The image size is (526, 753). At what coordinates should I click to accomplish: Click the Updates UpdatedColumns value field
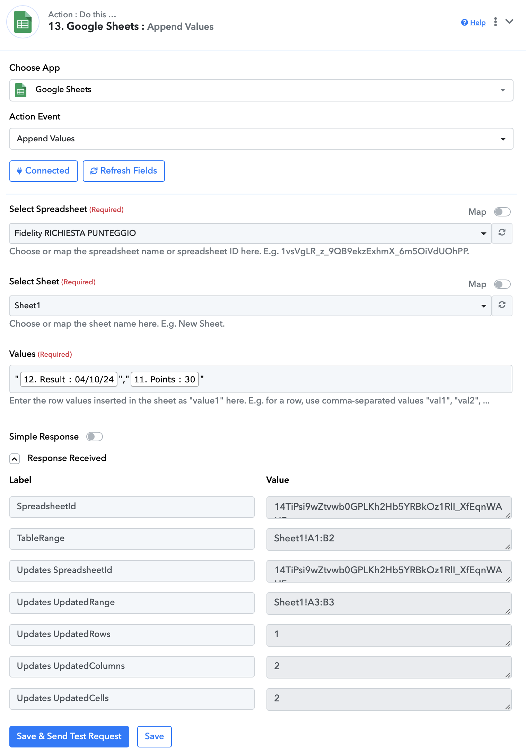[389, 667]
